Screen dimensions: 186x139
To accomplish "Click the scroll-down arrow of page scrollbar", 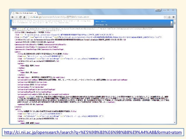I will (x=175, y=122).
